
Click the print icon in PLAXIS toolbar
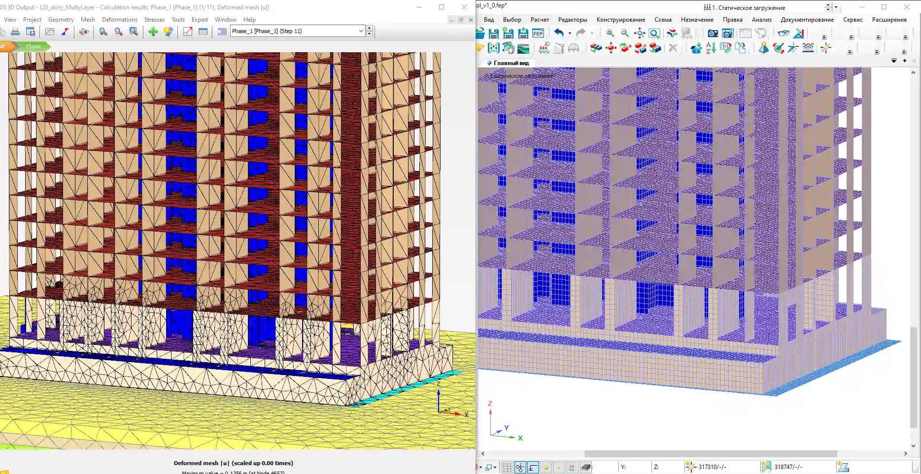pyautogui.click(x=15, y=32)
